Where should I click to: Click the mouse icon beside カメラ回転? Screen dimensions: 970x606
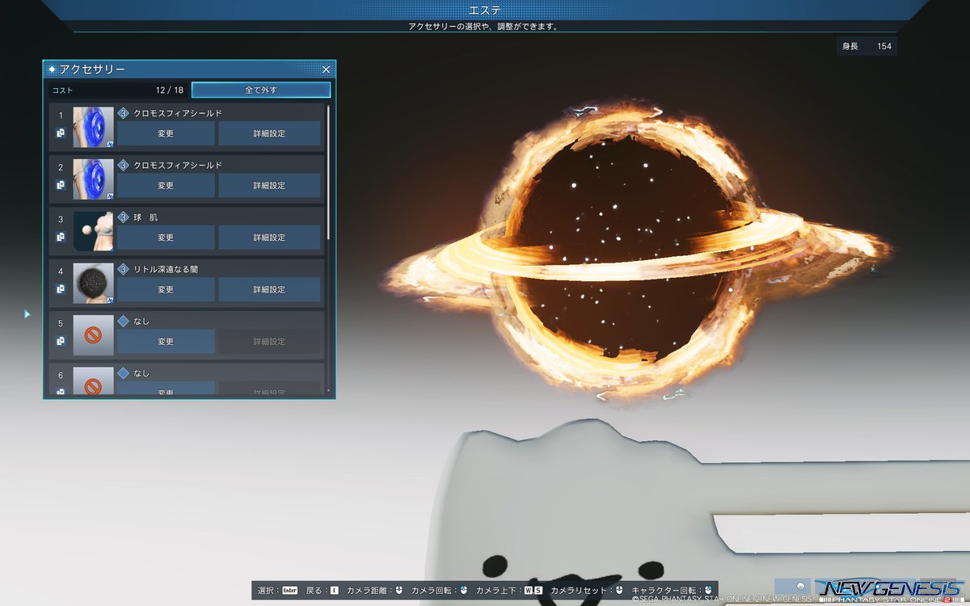click(464, 591)
